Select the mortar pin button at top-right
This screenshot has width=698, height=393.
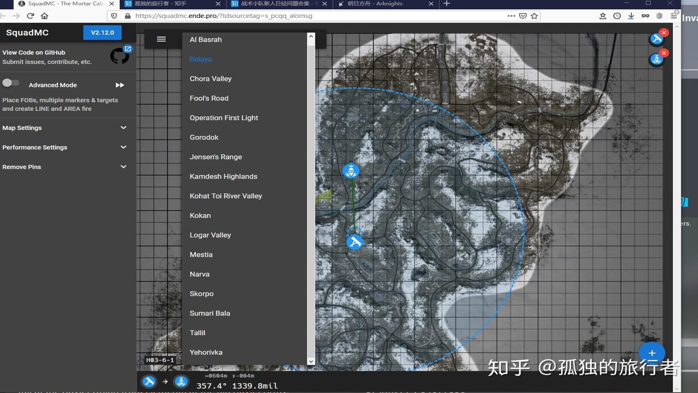coord(656,39)
